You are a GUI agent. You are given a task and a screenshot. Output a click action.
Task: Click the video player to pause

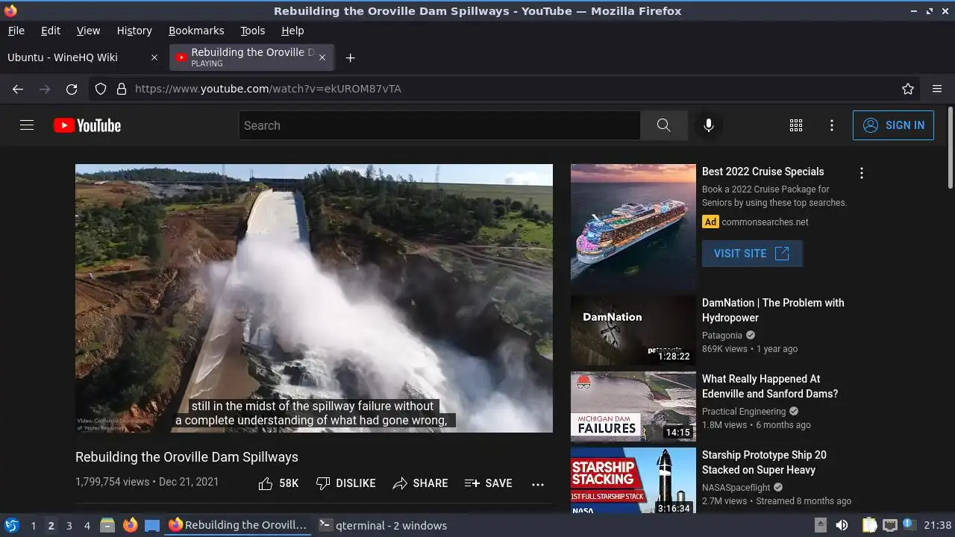(314, 298)
